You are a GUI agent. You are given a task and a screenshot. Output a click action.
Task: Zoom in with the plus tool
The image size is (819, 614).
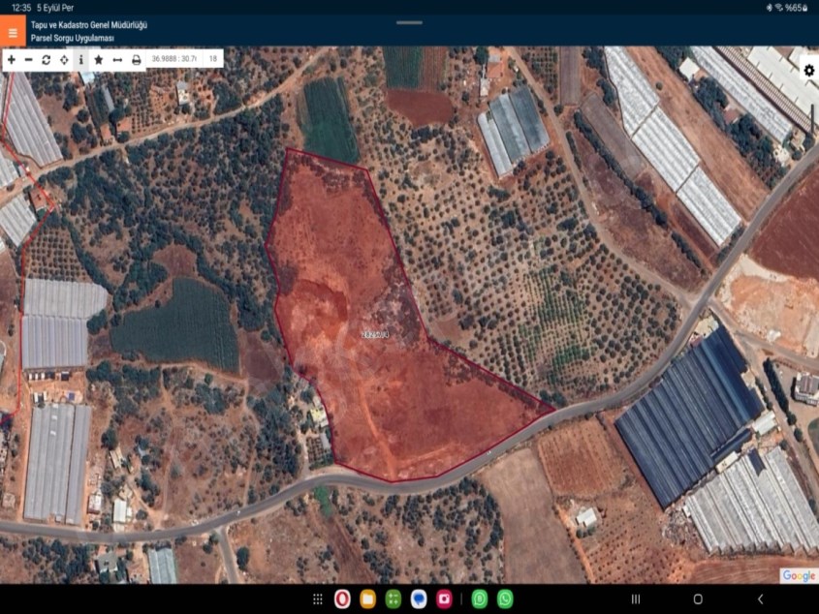12,59
